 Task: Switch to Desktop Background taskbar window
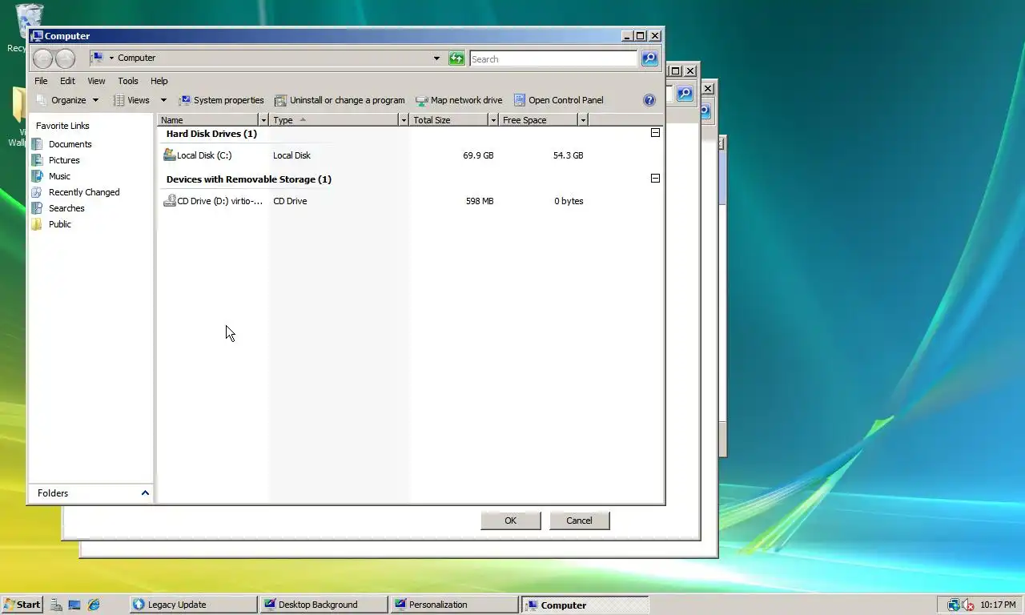point(324,605)
